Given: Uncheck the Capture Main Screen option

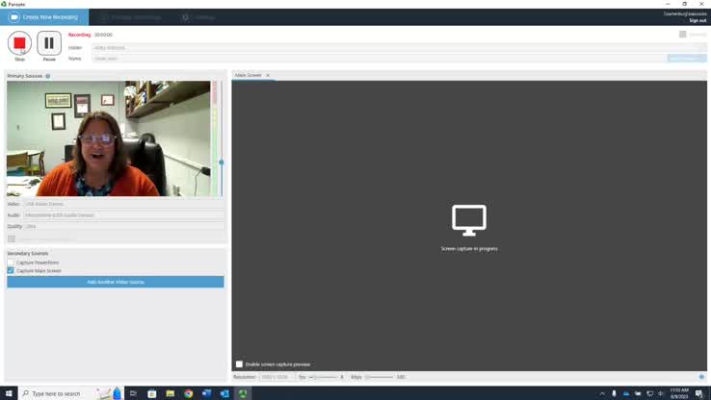Looking at the screenshot, I should [x=12, y=271].
